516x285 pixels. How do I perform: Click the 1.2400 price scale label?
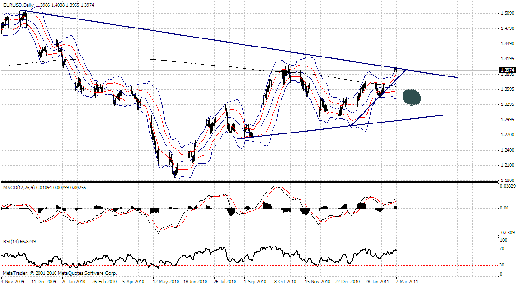click(x=507, y=150)
